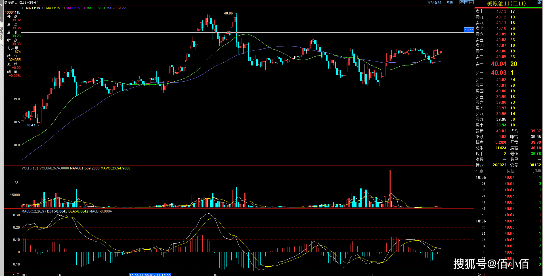The width and height of the screenshot is (543, 276).
Task: Click the restore window icon beside 美原油11(CL11)
Action: click(x=539, y=2)
